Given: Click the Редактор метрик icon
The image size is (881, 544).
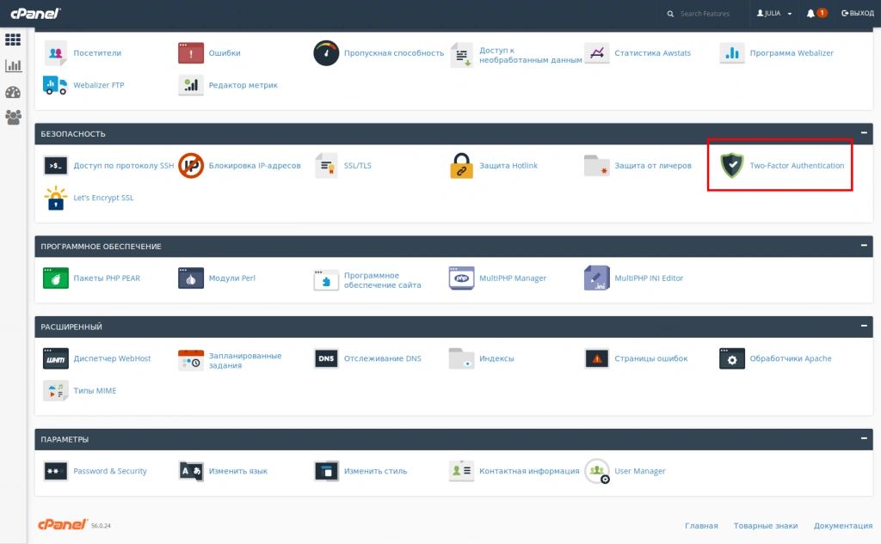Looking at the screenshot, I should tap(191, 85).
